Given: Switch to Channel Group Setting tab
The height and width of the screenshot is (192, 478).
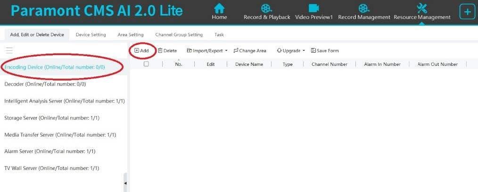Looking at the screenshot, I should click(x=179, y=35).
